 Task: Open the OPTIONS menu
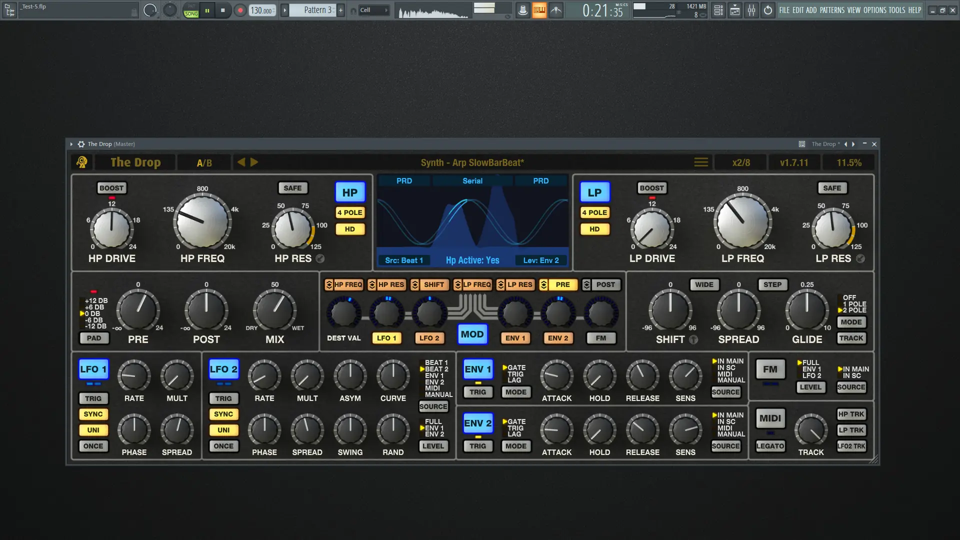tap(874, 10)
